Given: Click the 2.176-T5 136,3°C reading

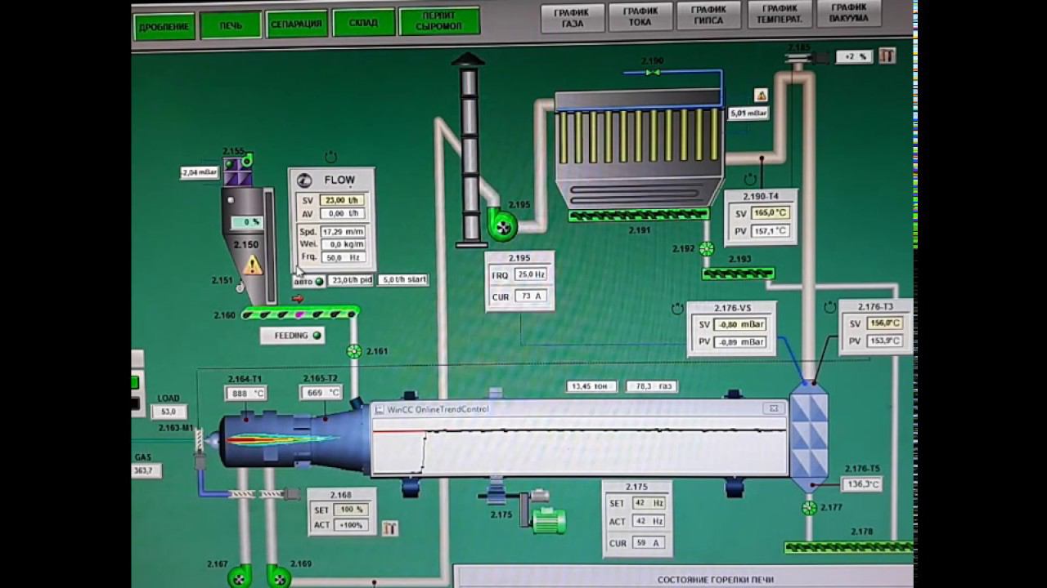Looking at the screenshot, I should 862,484.
